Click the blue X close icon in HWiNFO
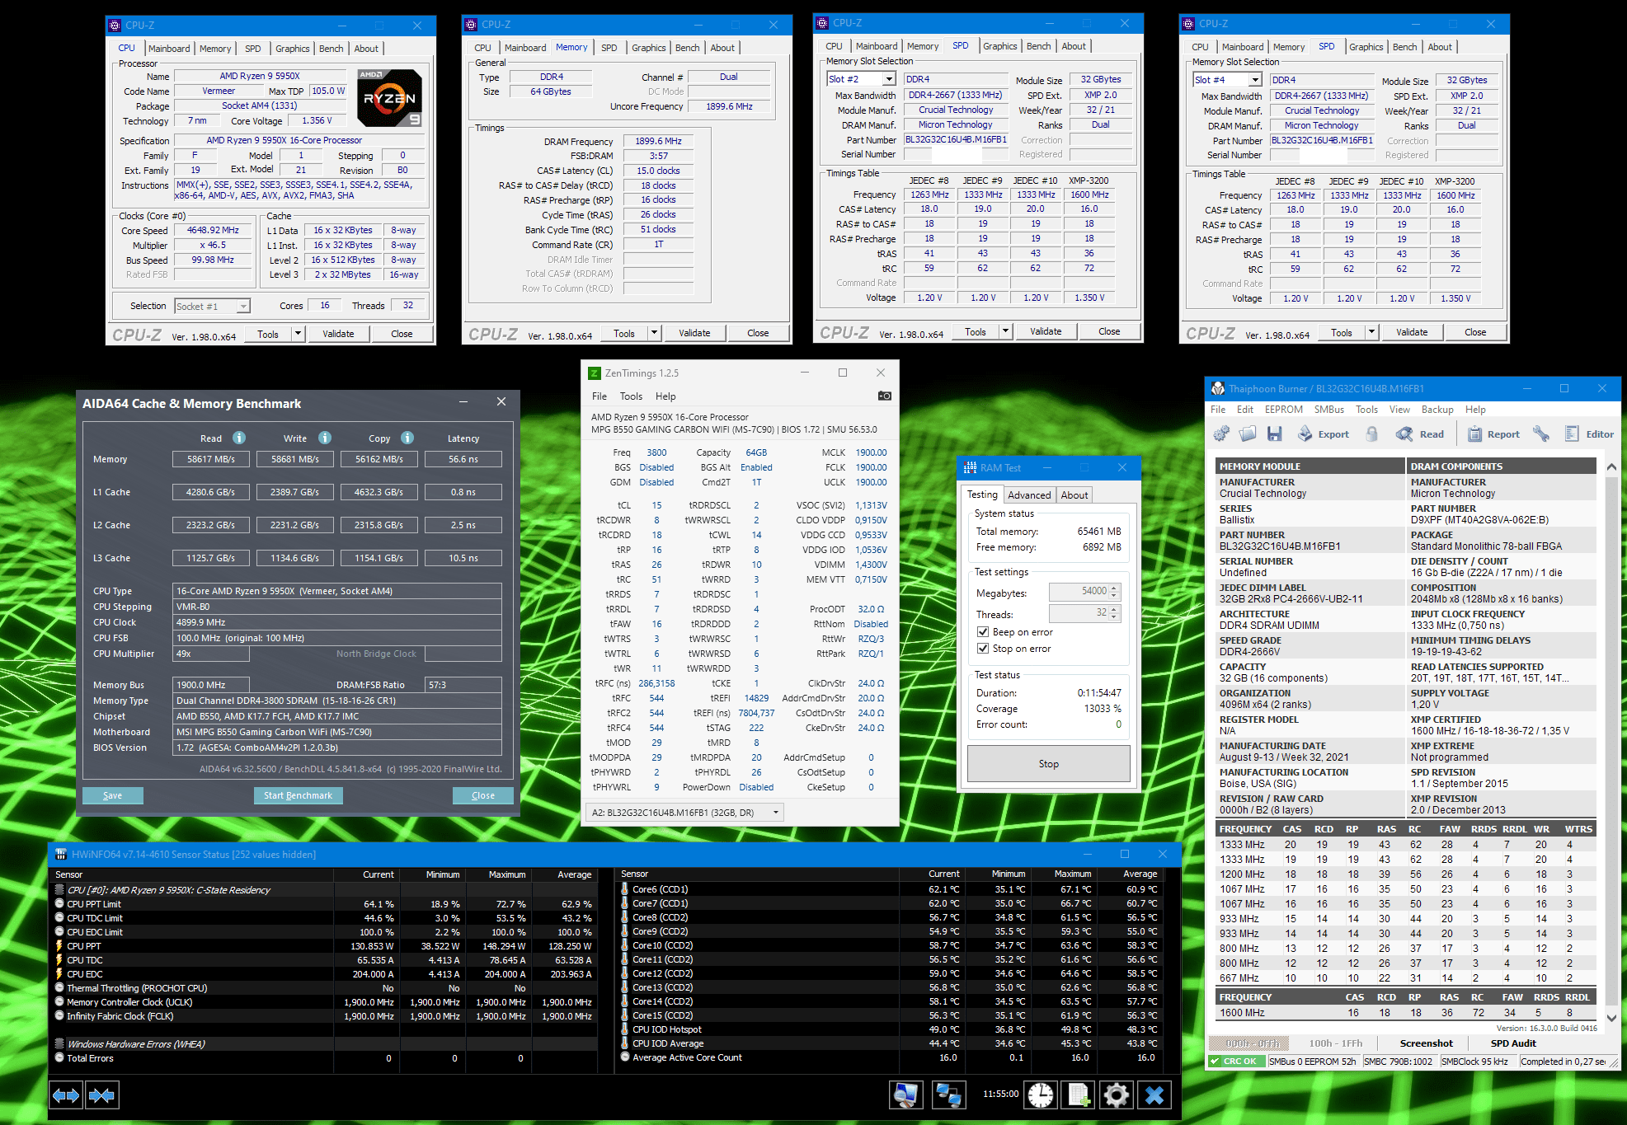The width and height of the screenshot is (1627, 1125). [x=1154, y=1095]
